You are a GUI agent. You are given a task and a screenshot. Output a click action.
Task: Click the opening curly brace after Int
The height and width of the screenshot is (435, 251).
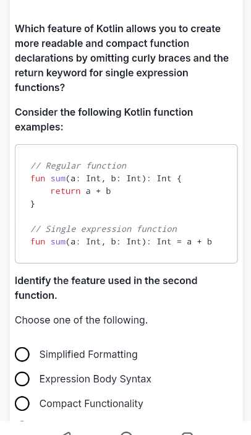point(179,178)
